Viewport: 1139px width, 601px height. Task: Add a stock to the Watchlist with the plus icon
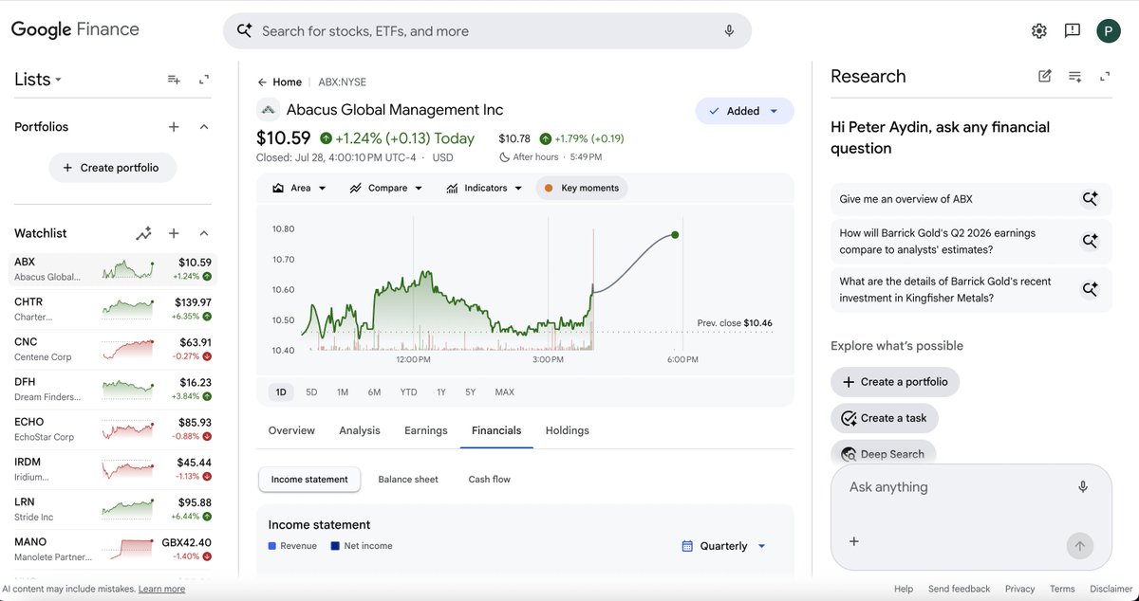pos(174,233)
